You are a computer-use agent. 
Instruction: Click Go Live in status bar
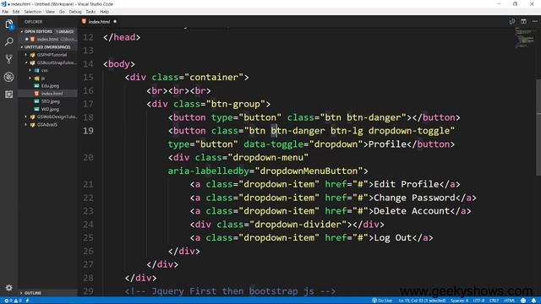(x=382, y=301)
